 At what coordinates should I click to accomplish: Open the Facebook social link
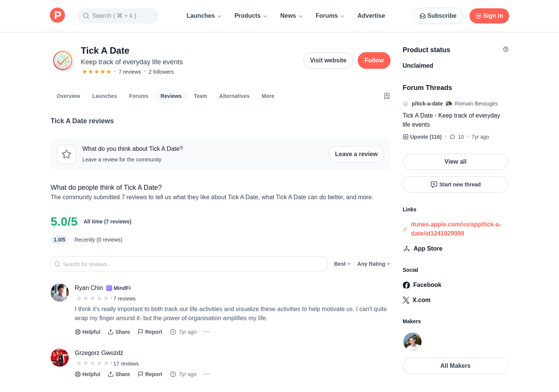pos(422,285)
